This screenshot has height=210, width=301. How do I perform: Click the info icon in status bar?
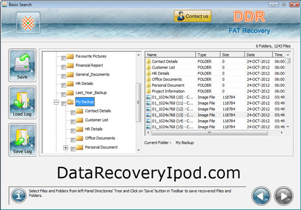click(x=19, y=196)
